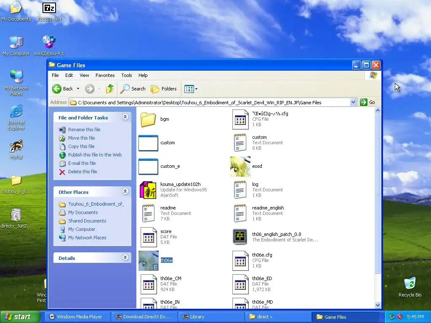The height and width of the screenshot is (323, 431).
Task: Expand the Address bar dropdown
Action: (353, 103)
